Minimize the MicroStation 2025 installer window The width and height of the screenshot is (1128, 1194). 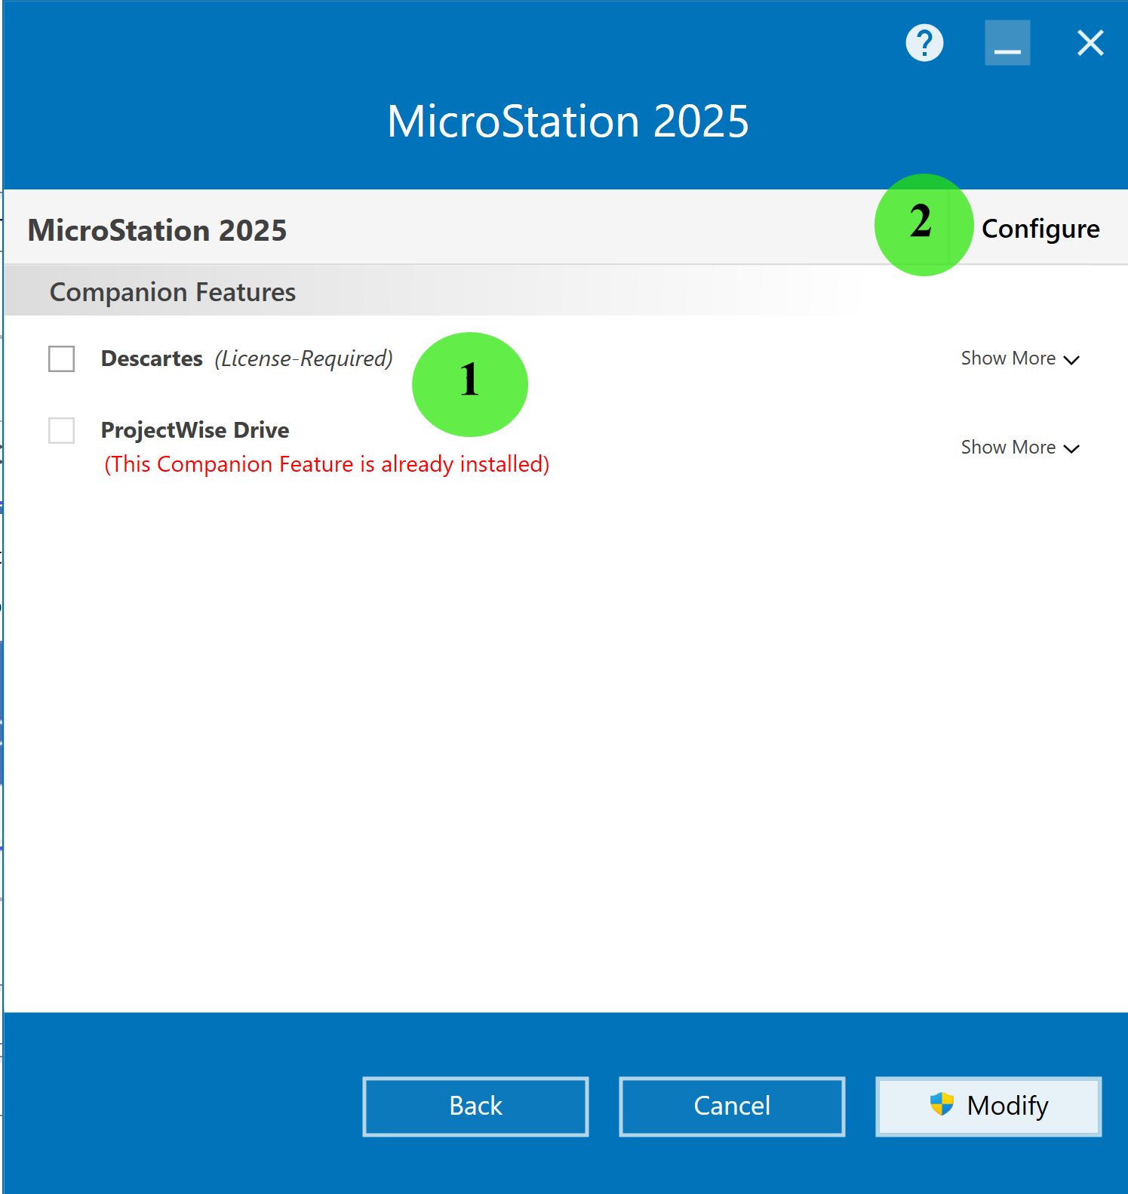point(1007,43)
